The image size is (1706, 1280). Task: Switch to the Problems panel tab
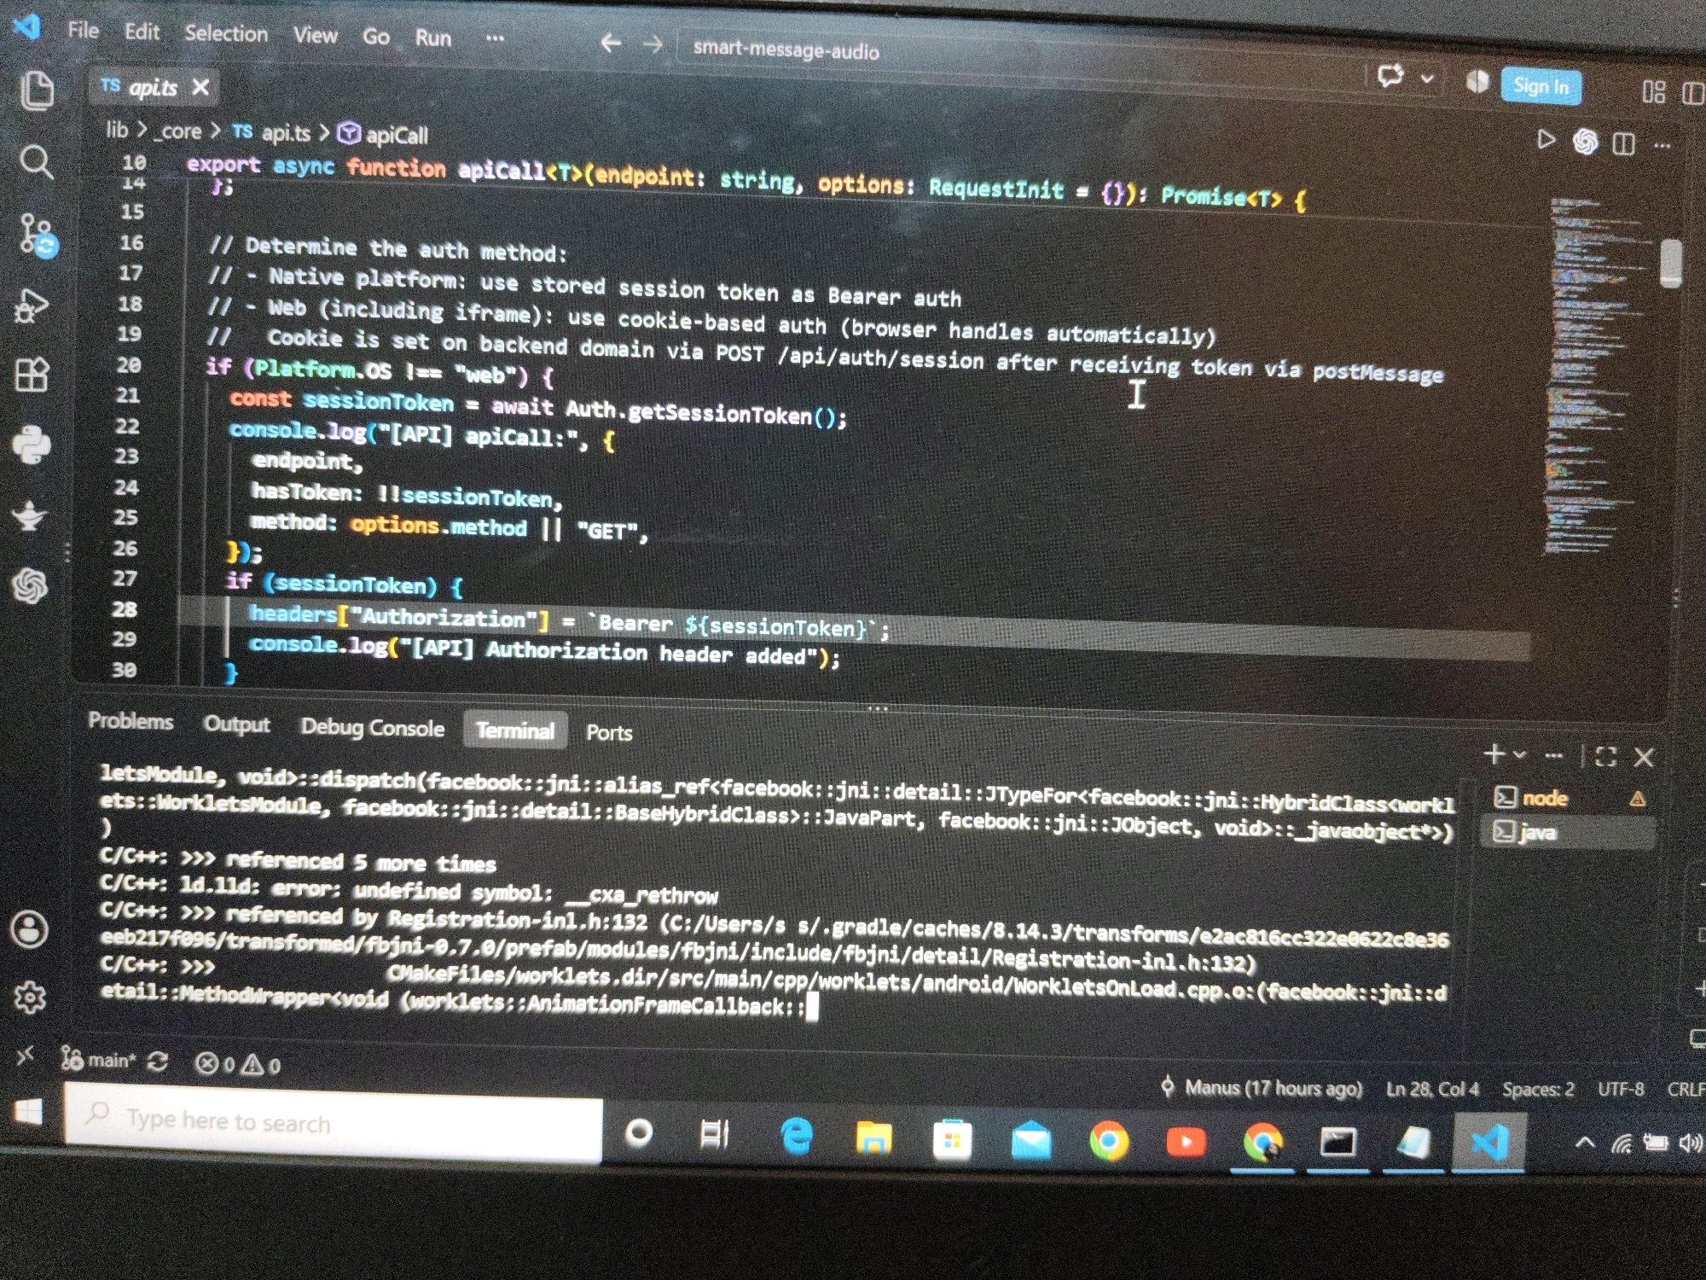[x=131, y=721]
